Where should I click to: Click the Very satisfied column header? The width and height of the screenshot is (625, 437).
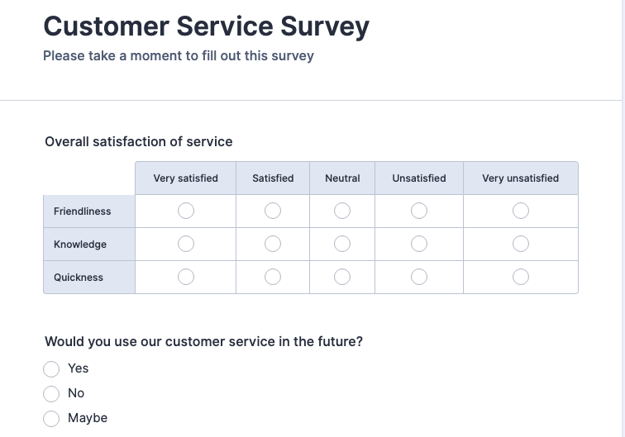pyautogui.click(x=186, y=178)
